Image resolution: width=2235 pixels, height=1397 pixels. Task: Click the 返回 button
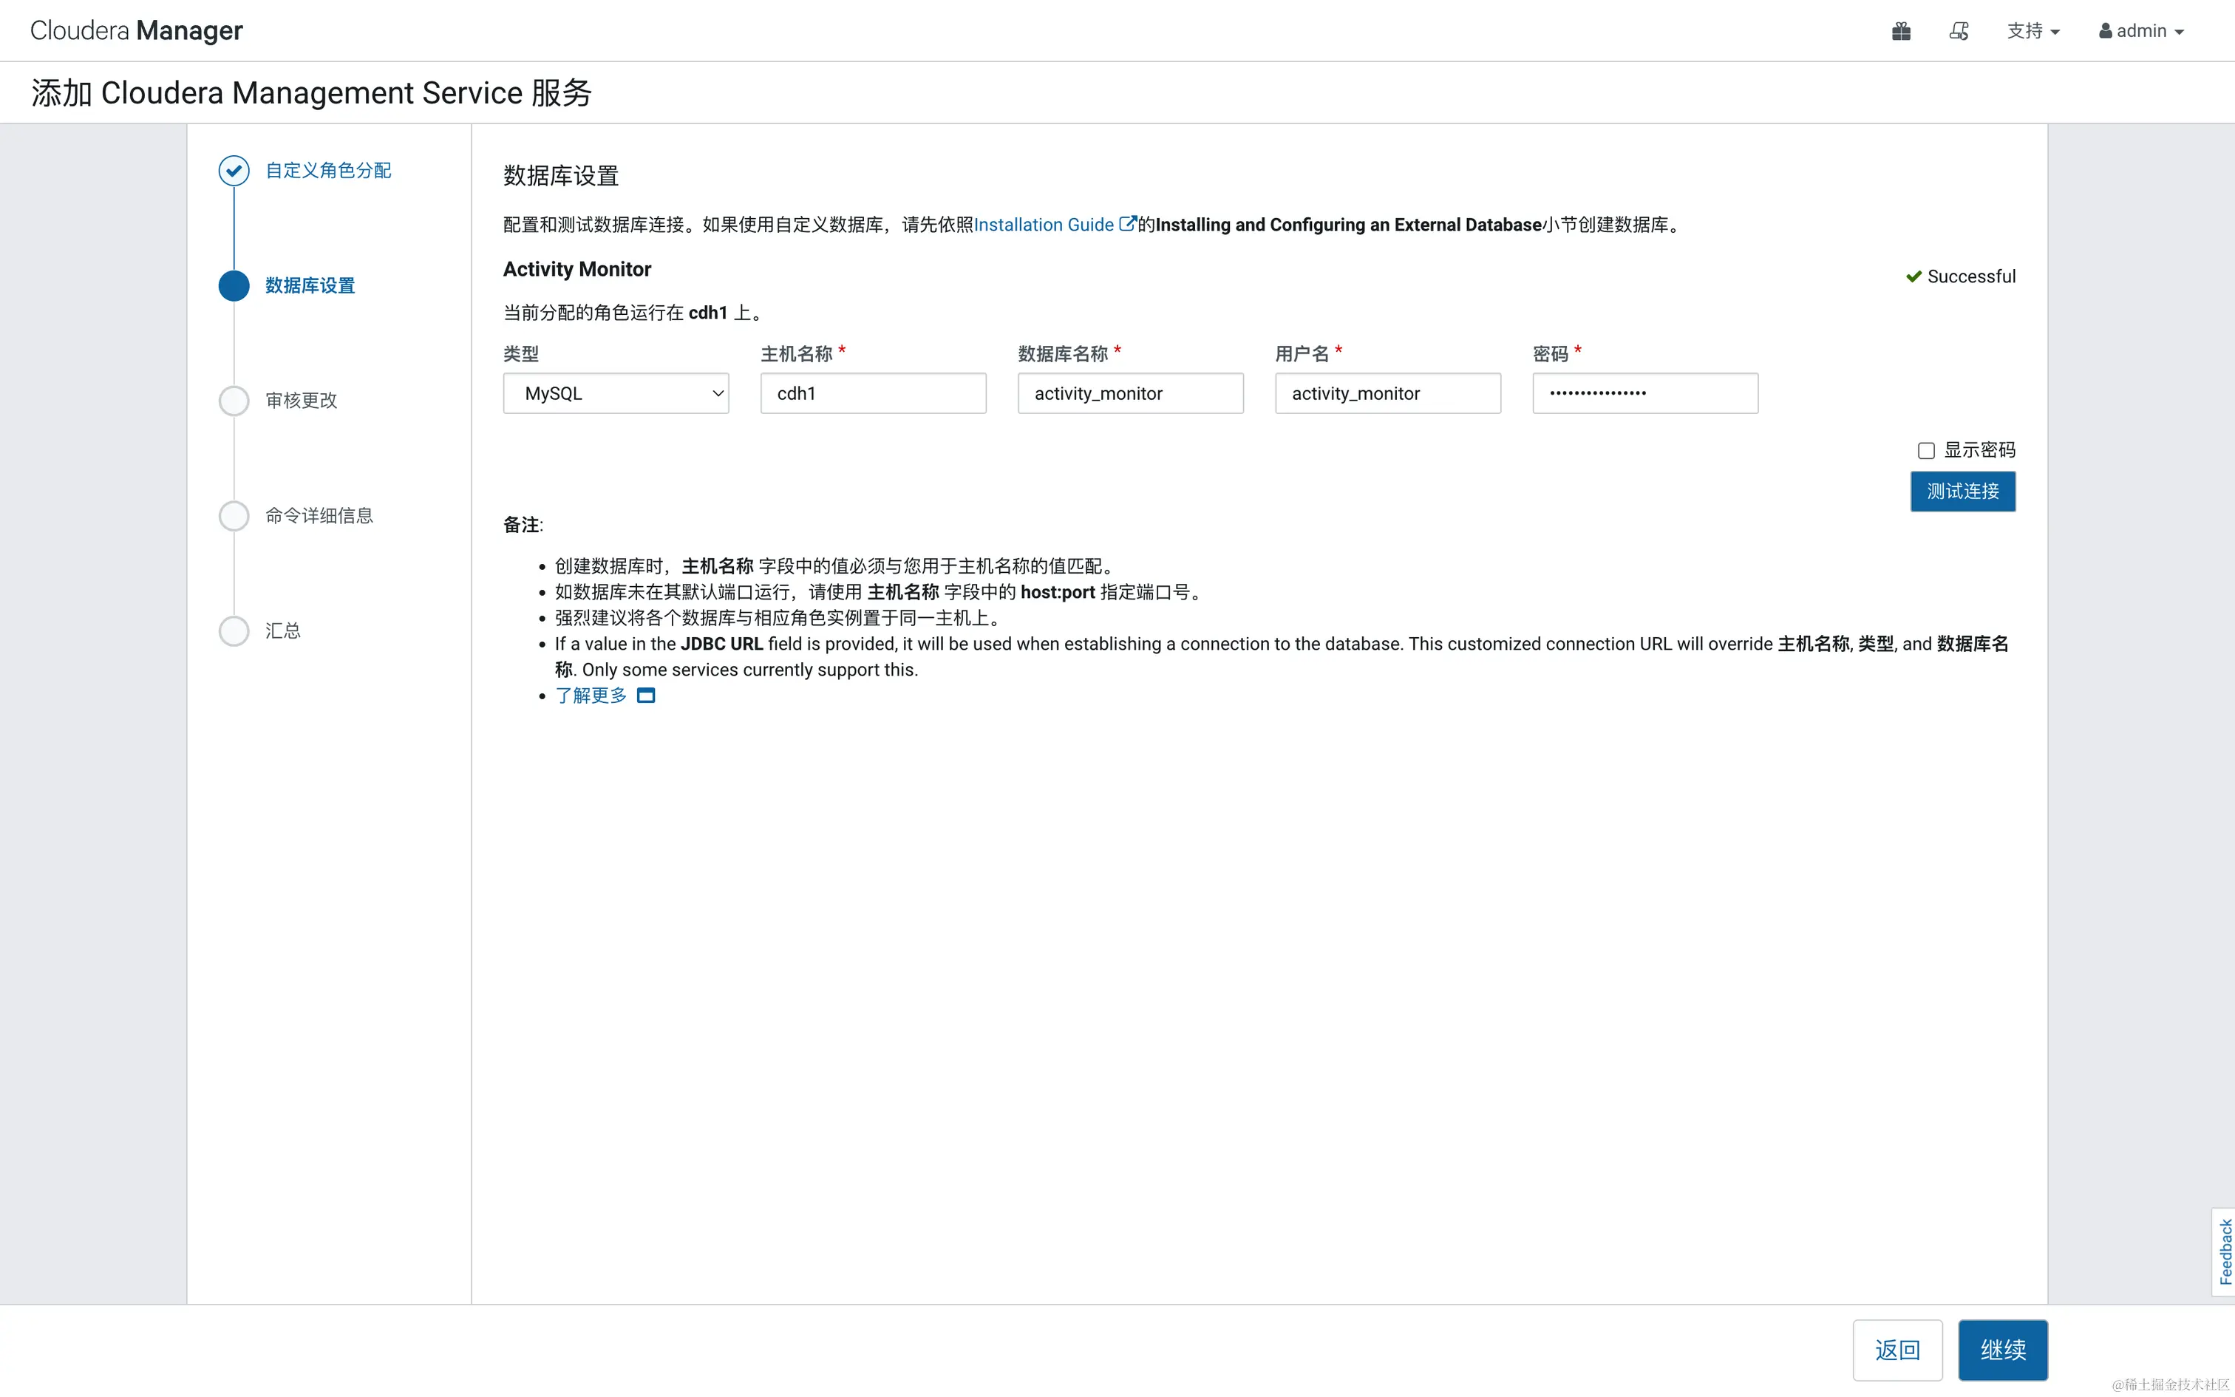coord(1897,1350)
